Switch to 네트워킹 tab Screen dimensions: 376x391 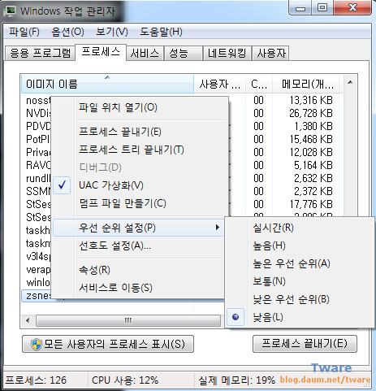coord(227,53)
